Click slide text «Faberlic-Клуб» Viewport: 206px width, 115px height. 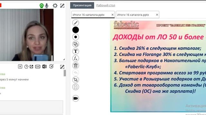click(143, 67)
